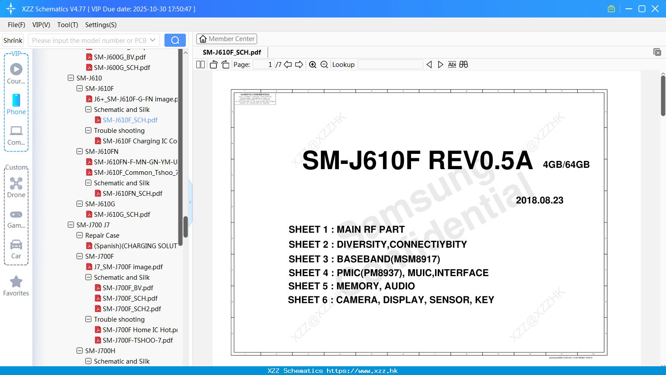Collapse Schematic and Silk under SM-J610F
Image resolution: width=666 pixels, height=375 pixels.
point(88,109)
